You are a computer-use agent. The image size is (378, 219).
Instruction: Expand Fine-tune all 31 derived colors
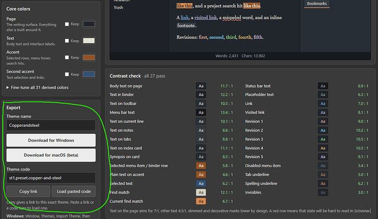(x=37, y=88)
